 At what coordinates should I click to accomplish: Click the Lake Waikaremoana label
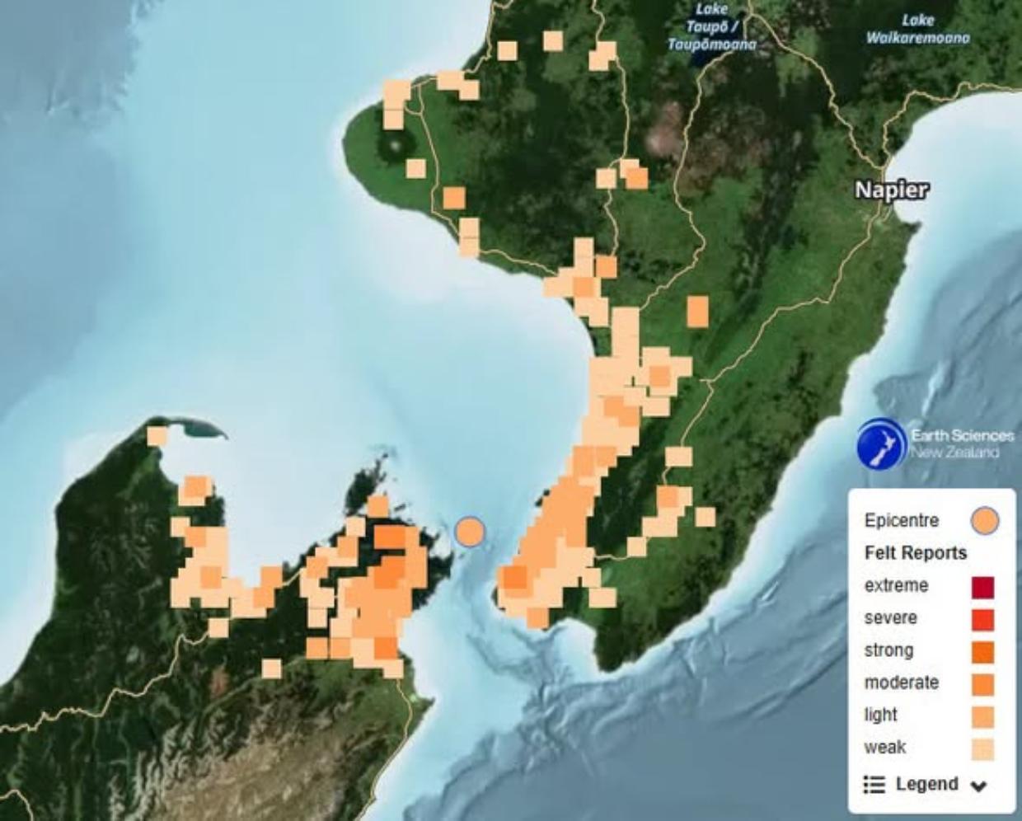tap(917, 29)
